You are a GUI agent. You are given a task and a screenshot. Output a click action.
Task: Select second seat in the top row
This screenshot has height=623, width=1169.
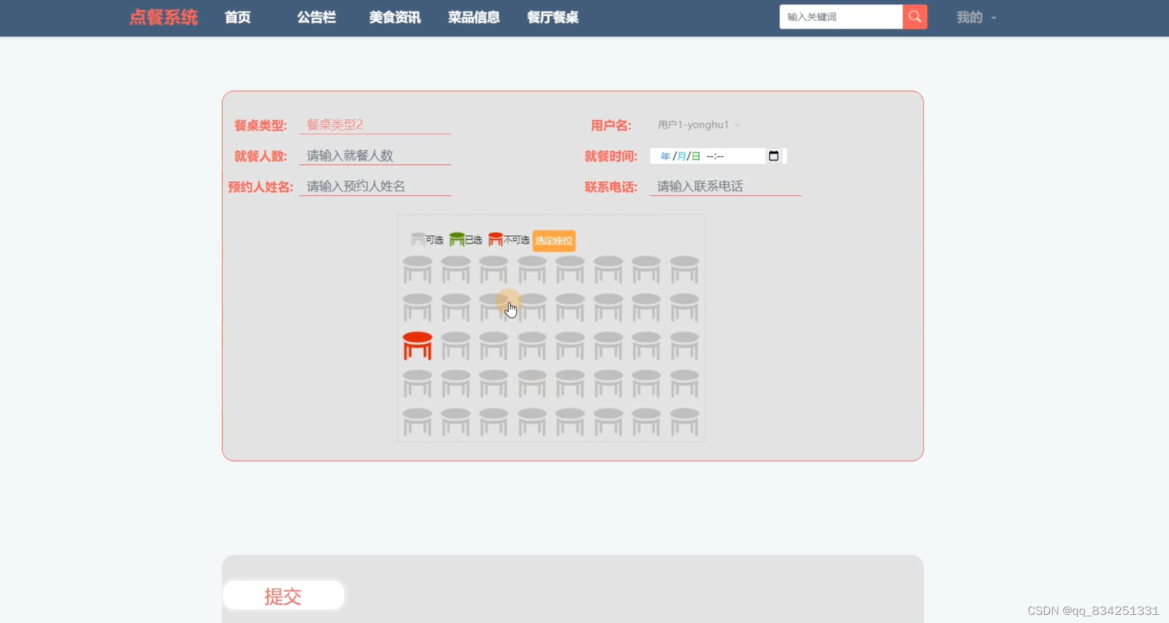pyautogui.click(x=455, y=270)
